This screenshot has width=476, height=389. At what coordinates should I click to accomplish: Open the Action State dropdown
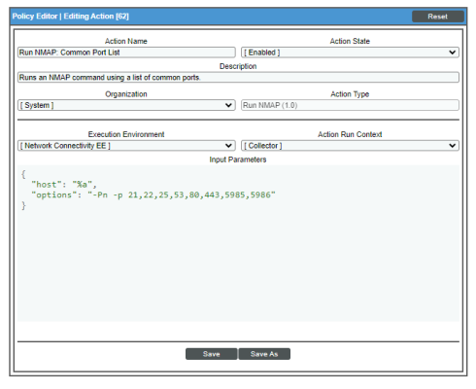tap(350, 53)
